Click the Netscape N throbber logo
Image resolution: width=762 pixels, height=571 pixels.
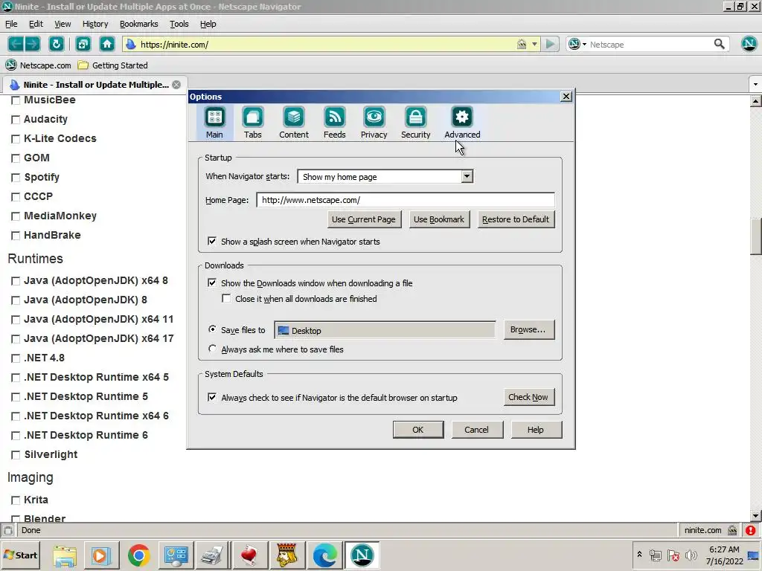pyautogui.click(x=749, y=44)
